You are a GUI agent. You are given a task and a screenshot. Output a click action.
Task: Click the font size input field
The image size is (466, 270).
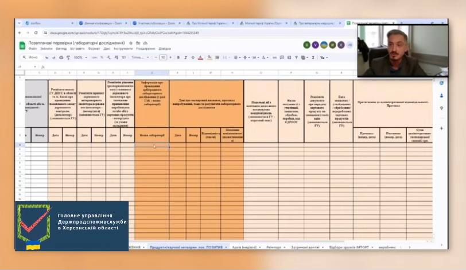click(x=163, y=57)
